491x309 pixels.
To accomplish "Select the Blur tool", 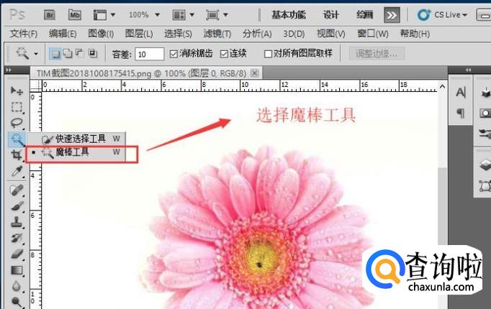I will tap(17, 286).
